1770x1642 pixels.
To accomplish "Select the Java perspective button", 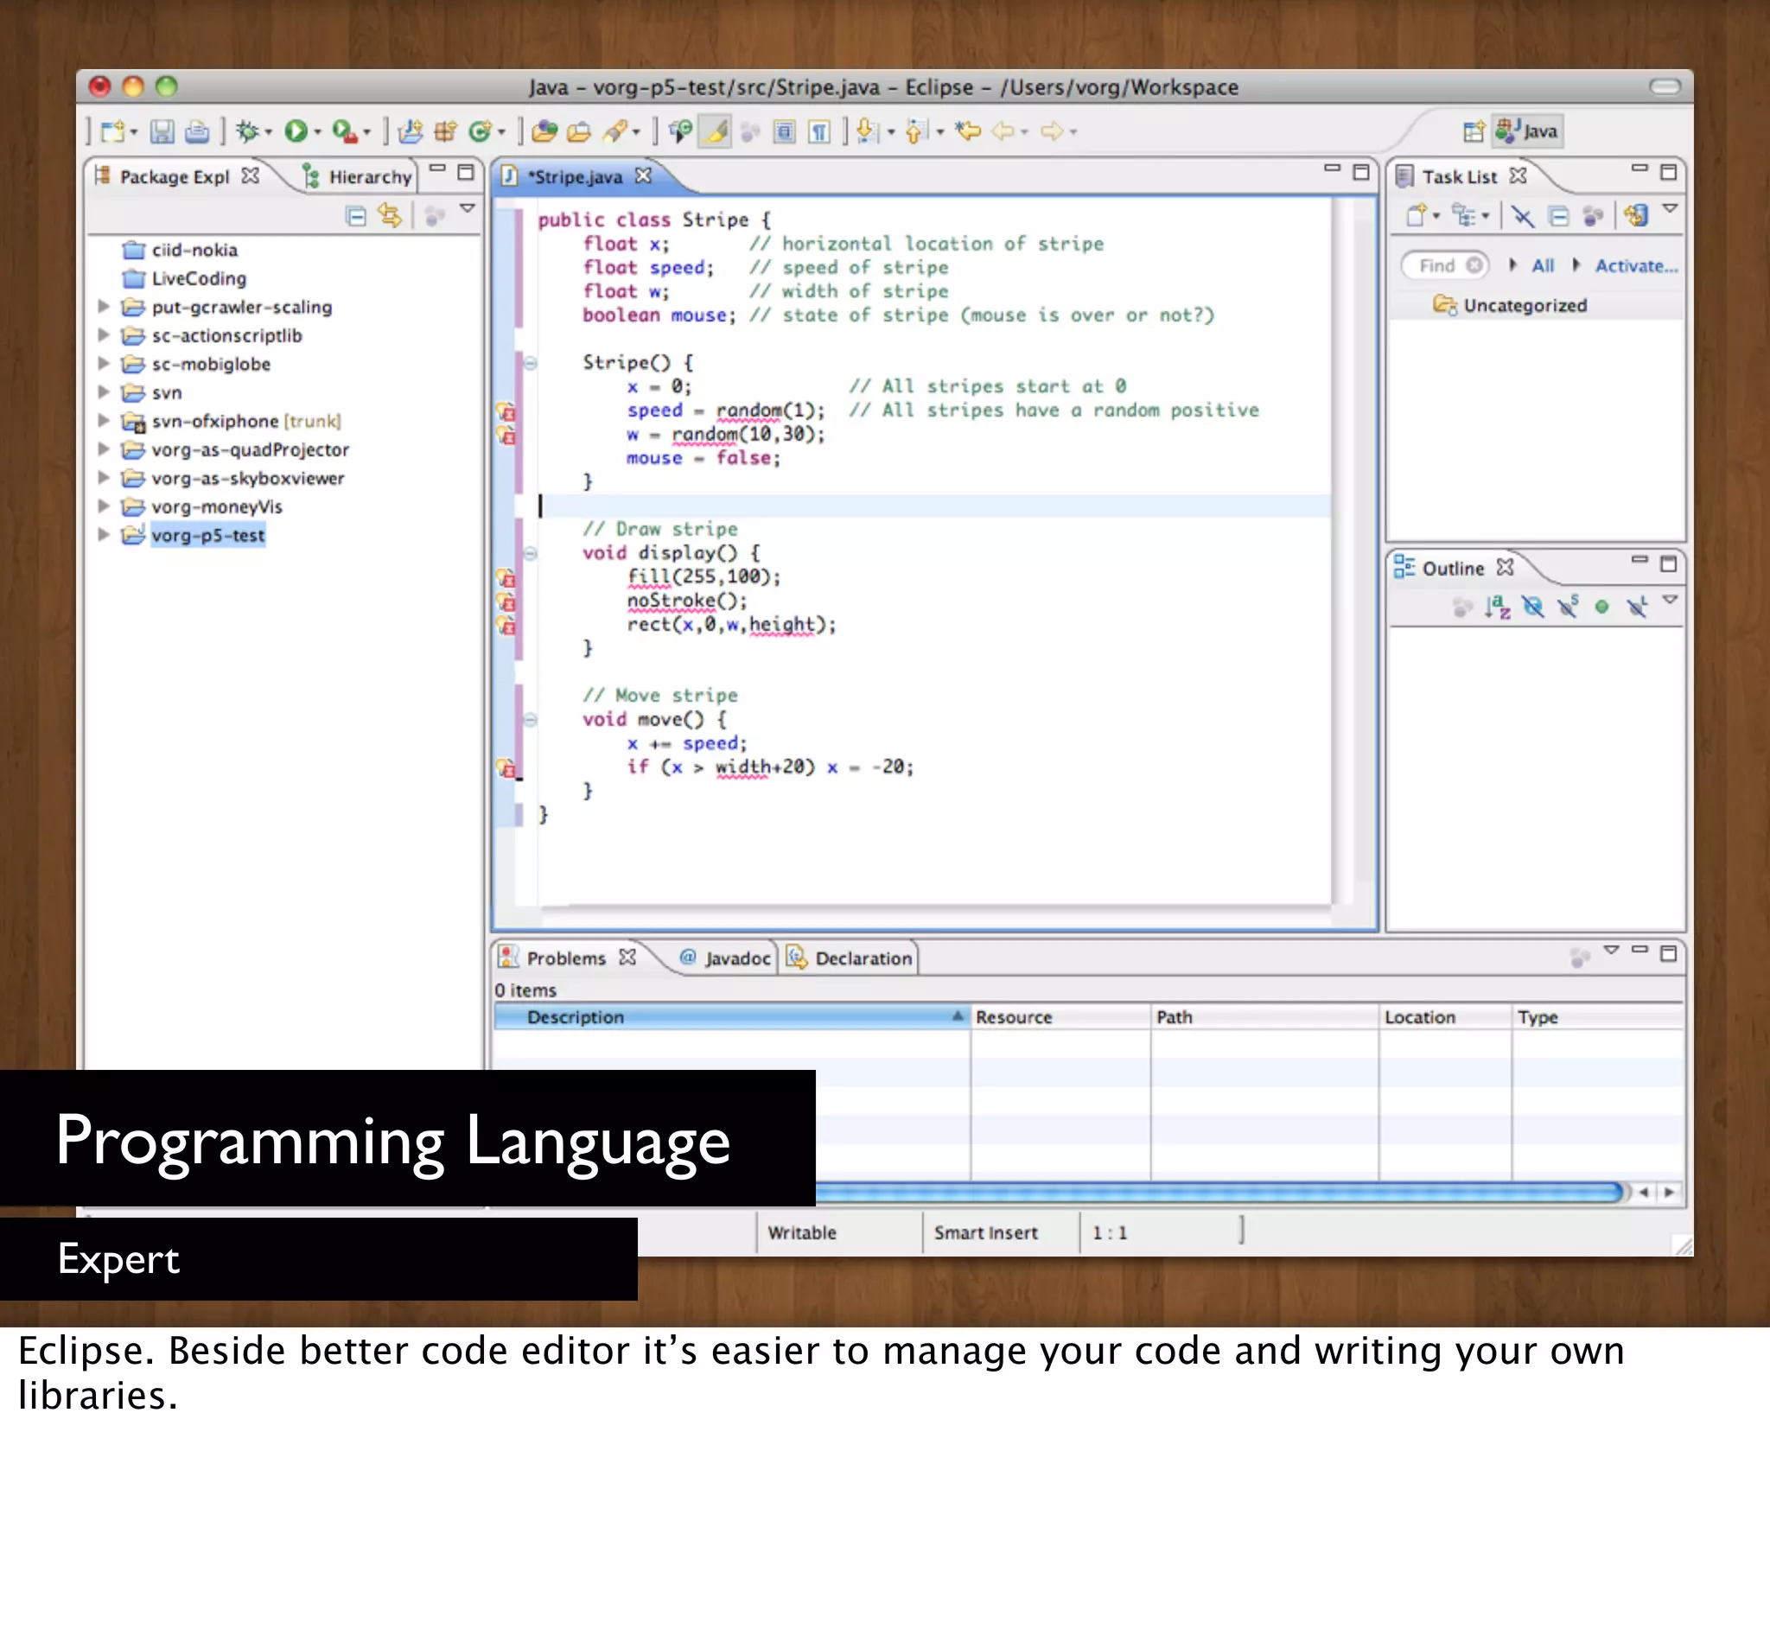I will tap(1526, 131).
